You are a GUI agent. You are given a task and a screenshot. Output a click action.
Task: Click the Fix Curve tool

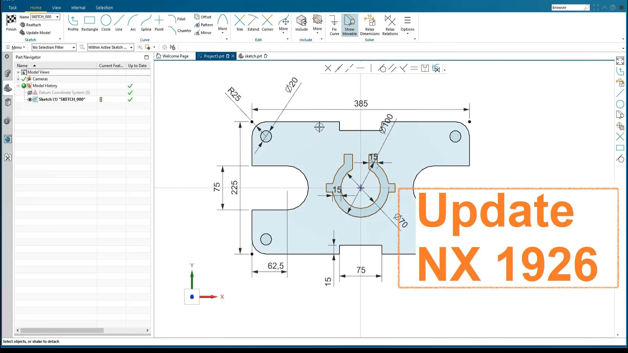[334, 25]
